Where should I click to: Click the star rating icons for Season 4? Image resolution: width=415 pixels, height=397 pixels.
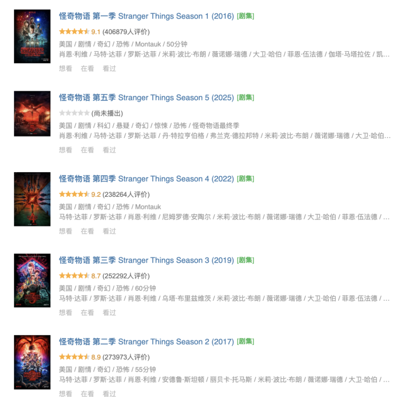74,195
